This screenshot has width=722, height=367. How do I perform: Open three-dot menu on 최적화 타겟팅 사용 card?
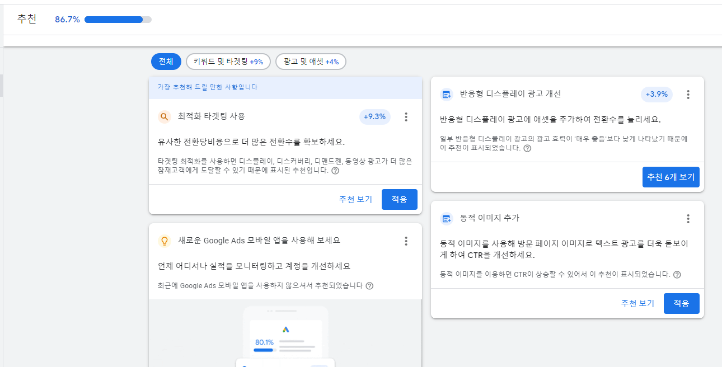pyautogui.click(x=406, y=117)
